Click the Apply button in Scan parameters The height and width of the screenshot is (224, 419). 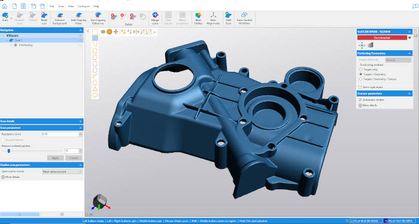(x=55, y=158)
